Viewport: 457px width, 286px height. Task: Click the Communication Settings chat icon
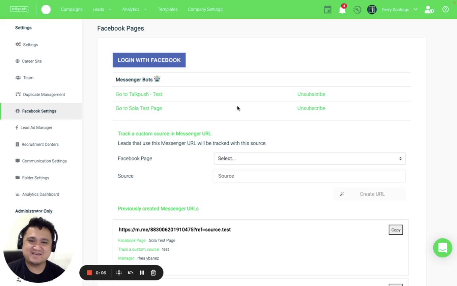pos(17,161)
